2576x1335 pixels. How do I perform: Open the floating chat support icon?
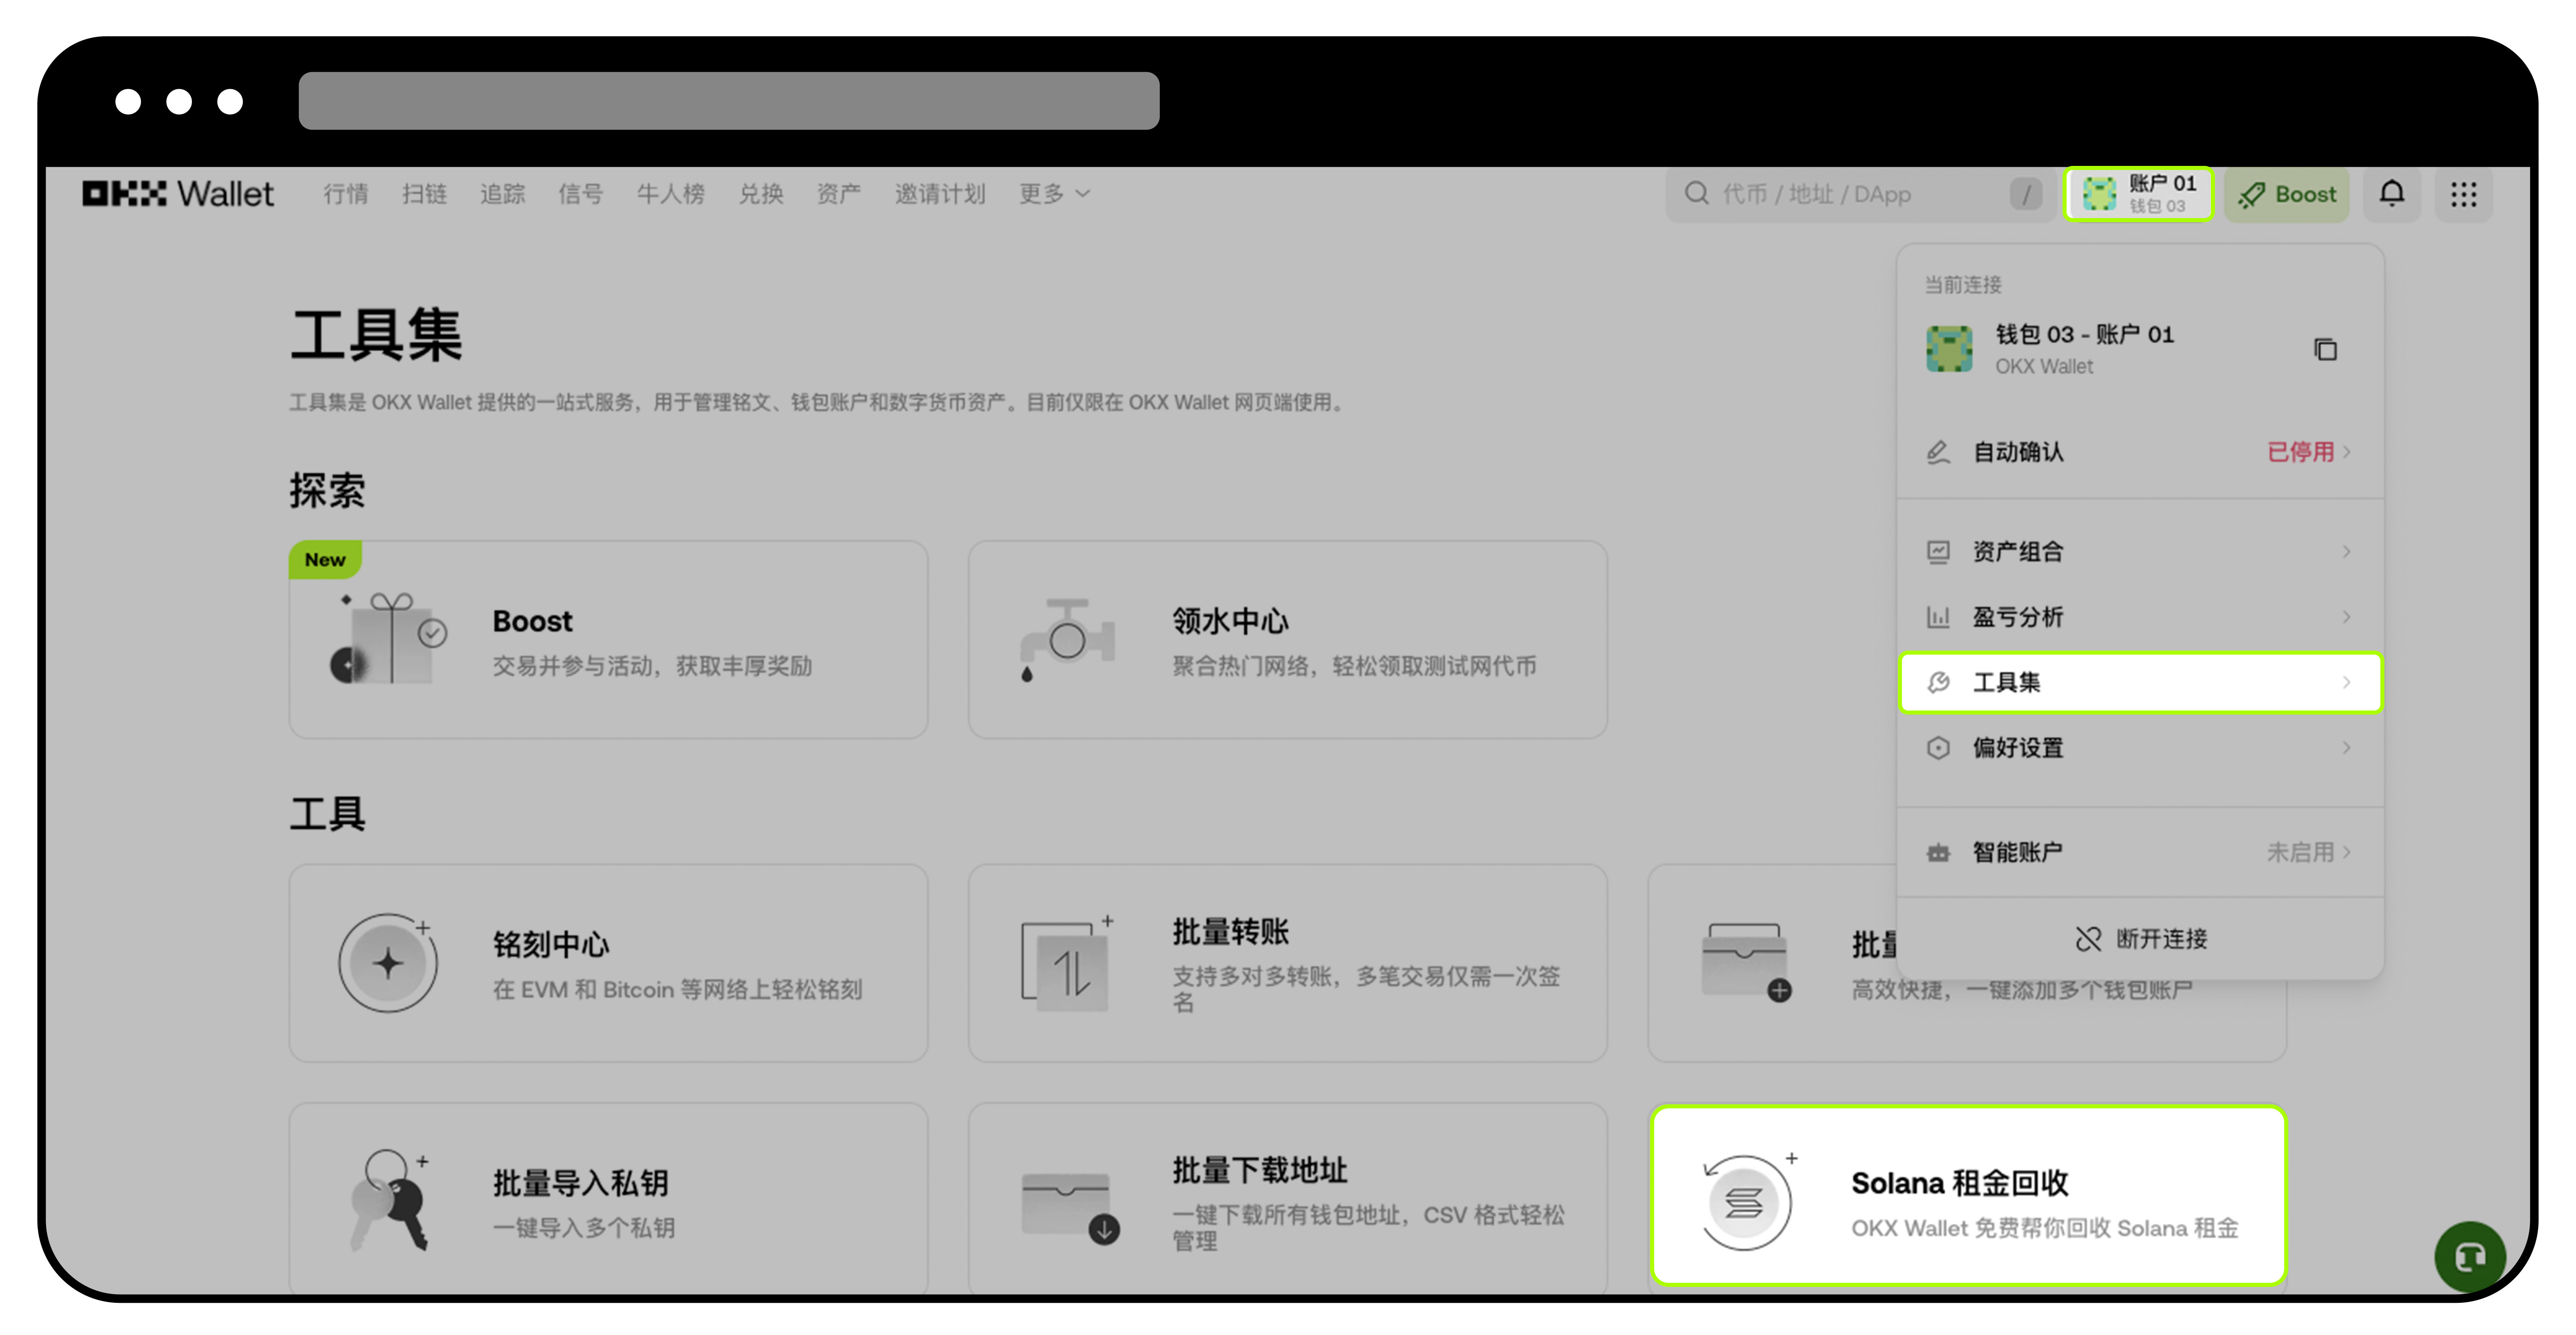2470,1256
